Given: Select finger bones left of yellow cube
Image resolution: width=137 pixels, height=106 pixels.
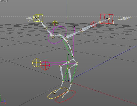Looking at the screenshot, I should [30, 19].
